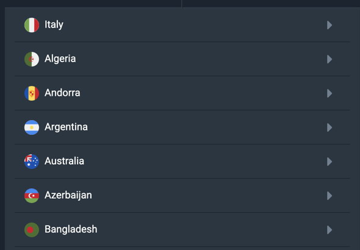Expand the Argentina row arrow
The width and height of the screenshot is (360, 250).
click(329, 127)
